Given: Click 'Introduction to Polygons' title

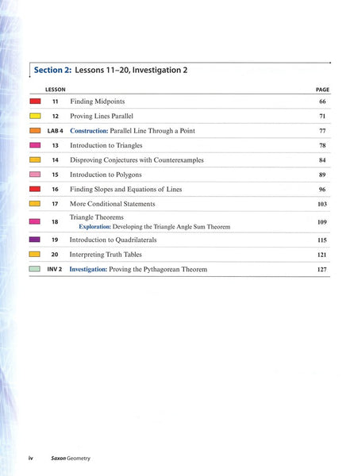Looking at the screenshot, I should (106, 175).
